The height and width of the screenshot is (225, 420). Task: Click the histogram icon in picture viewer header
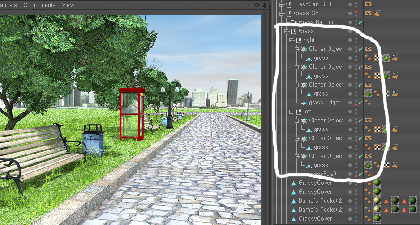click(249, 5)
